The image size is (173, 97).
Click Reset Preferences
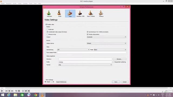61,82
